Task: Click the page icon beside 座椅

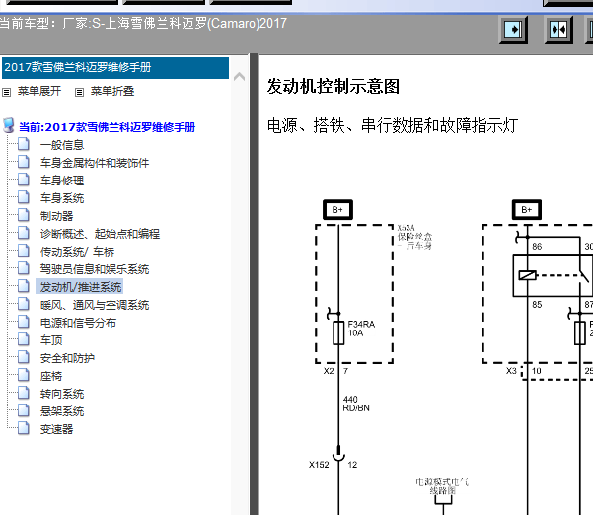Action: [x=24, y=375]
